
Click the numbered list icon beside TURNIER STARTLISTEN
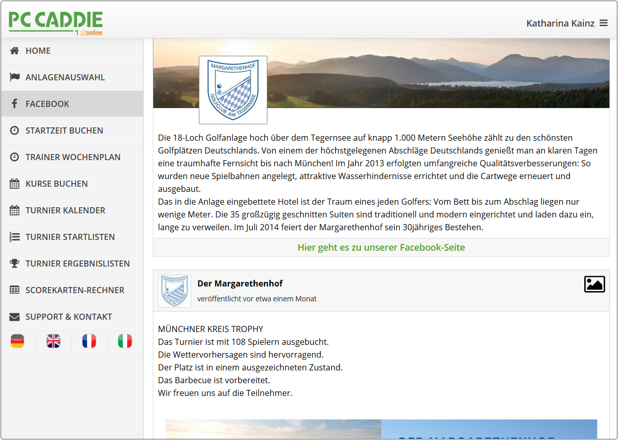pos(14,237)
